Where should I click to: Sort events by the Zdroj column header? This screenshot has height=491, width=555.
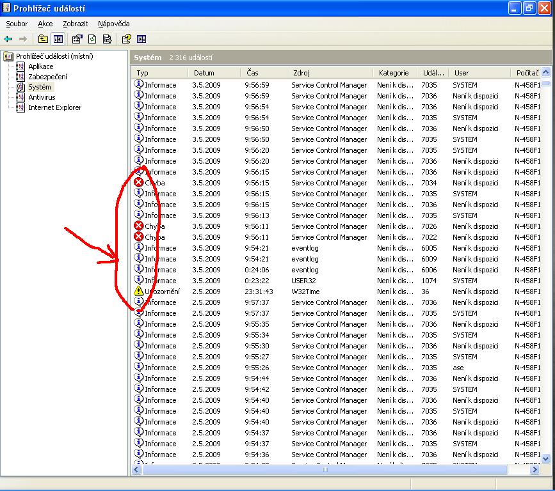pos(301,73)
